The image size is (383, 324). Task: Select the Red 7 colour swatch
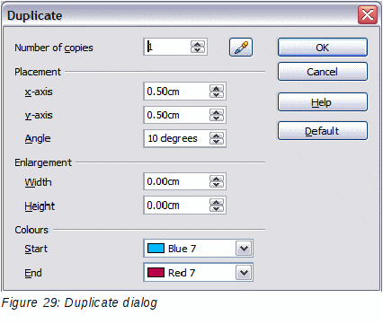(156, 273)
